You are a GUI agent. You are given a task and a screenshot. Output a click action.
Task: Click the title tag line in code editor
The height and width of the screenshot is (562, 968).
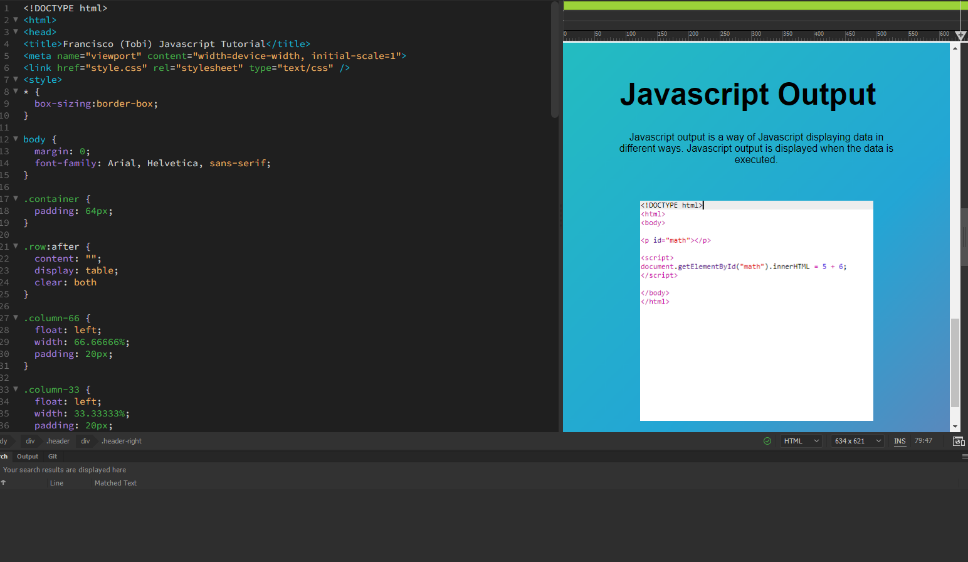tap(167, 44)
